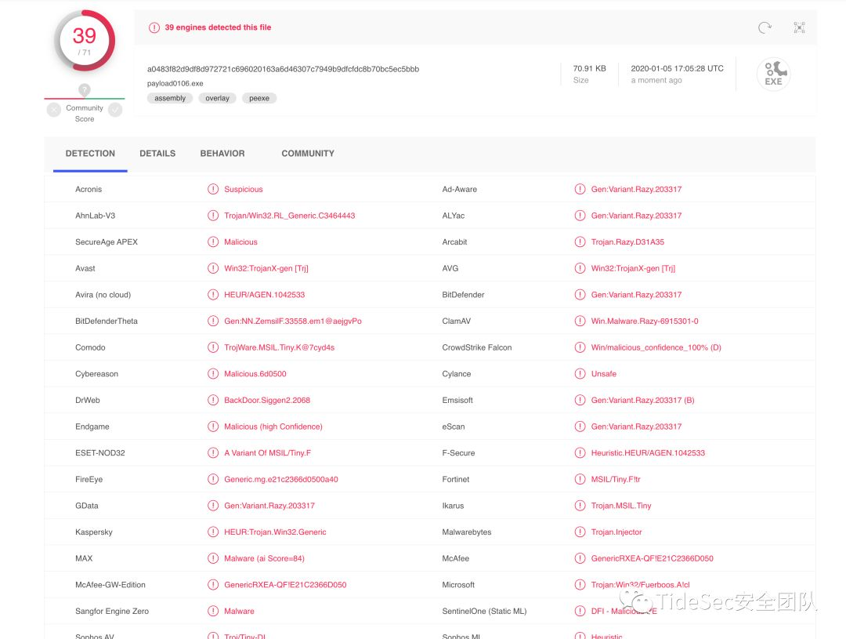Click the alert icon in the Microsoft row
This screenshot has width=846, height=639.
580,584
